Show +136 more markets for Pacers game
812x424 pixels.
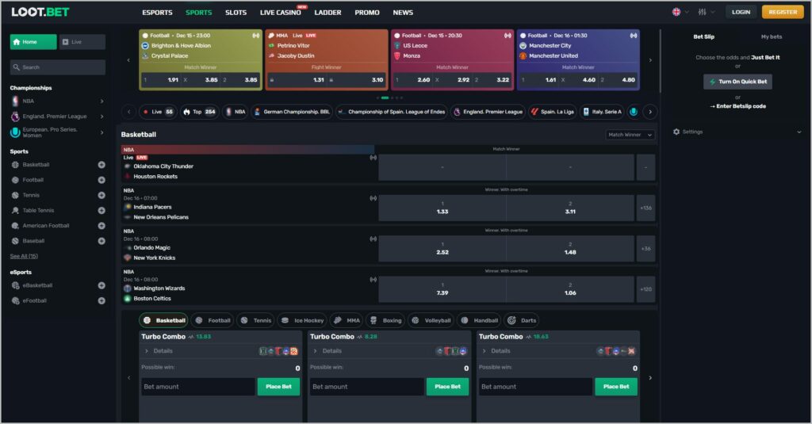pos(645,208)
